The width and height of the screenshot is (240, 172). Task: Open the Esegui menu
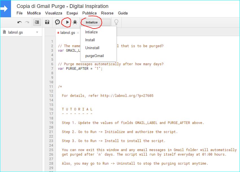72,13
